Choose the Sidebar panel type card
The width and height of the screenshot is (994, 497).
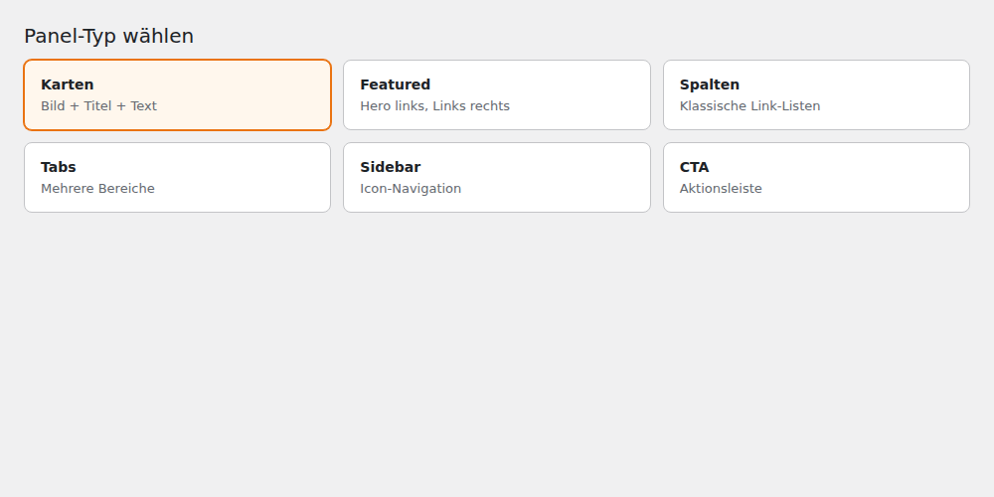point(497,178)
